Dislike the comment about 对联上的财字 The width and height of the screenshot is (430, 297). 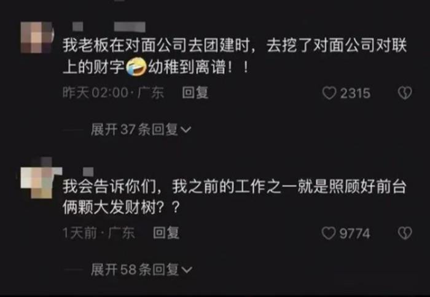405,93
